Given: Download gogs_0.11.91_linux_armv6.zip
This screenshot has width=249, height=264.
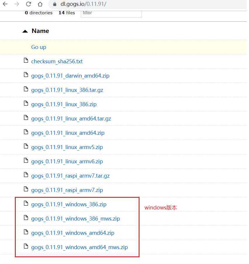Looking at the screenshot, I should click(x=67, y=162).
